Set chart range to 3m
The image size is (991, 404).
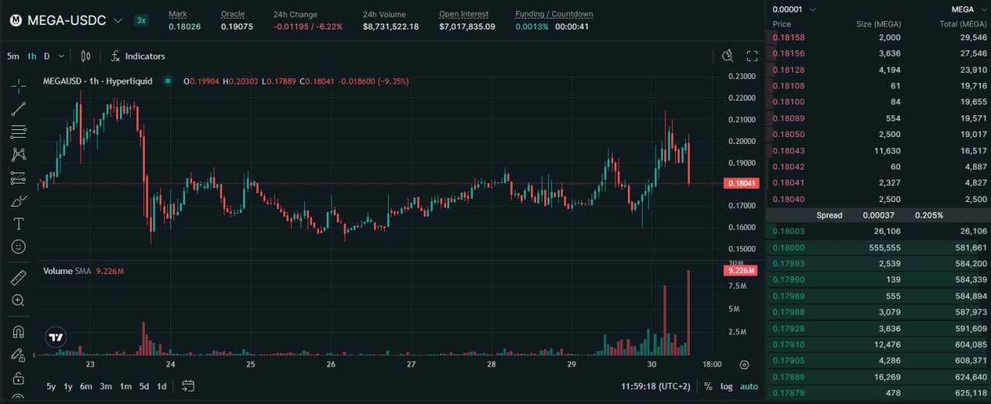pos(106,386)
